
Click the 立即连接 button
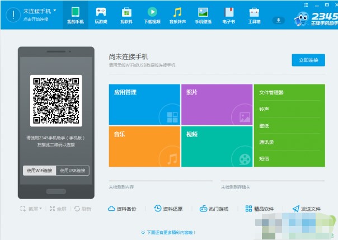point(308,60)
